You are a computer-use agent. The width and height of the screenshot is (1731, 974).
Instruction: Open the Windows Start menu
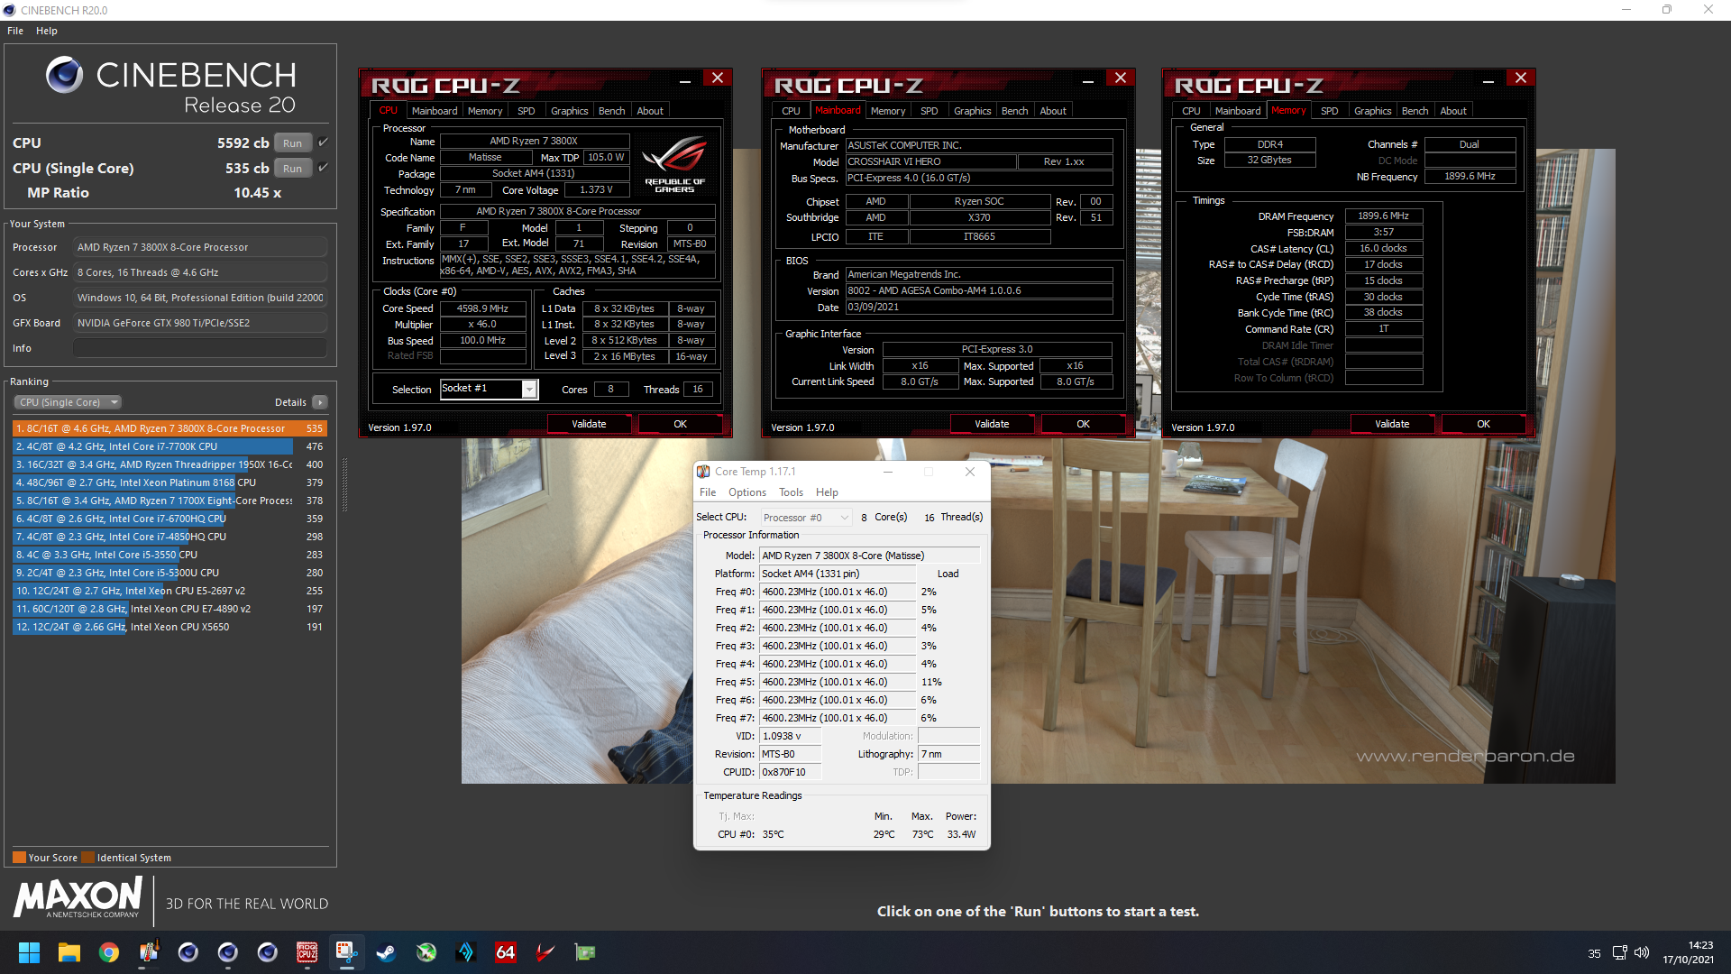click(29, 952)
